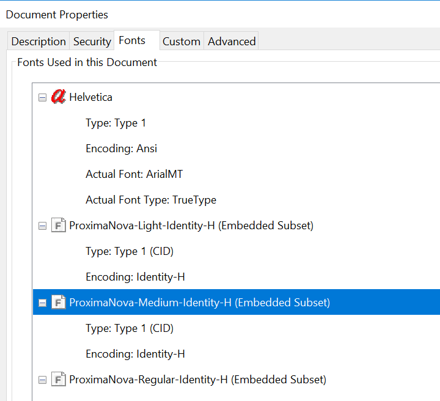Select the Helvetica font row
440x401 pixels.
click(x=90, y=97)
